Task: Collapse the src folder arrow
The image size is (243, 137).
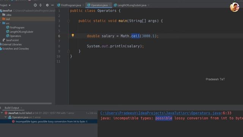Action: pos(0,23)
